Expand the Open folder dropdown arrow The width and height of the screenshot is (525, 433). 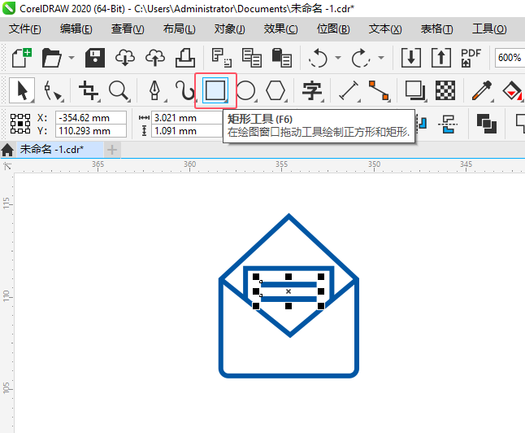click(x=72, y=58)
